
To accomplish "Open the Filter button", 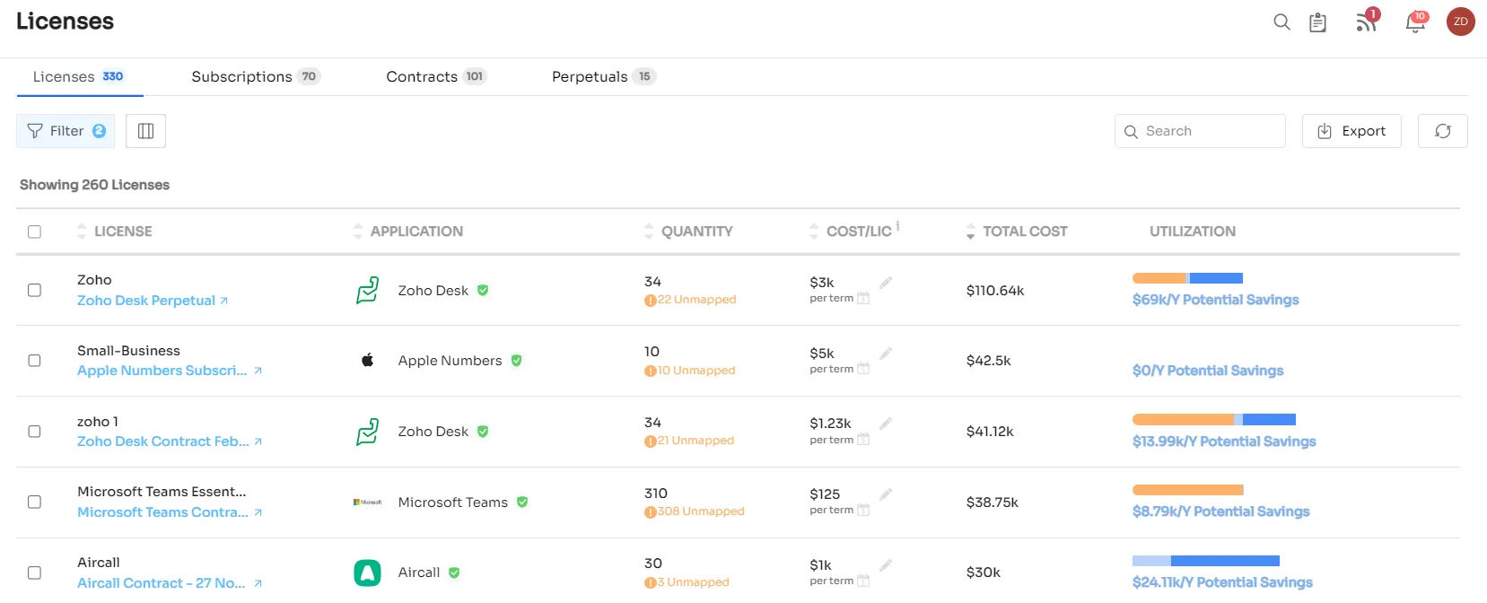I will click(x=66, y=131).
